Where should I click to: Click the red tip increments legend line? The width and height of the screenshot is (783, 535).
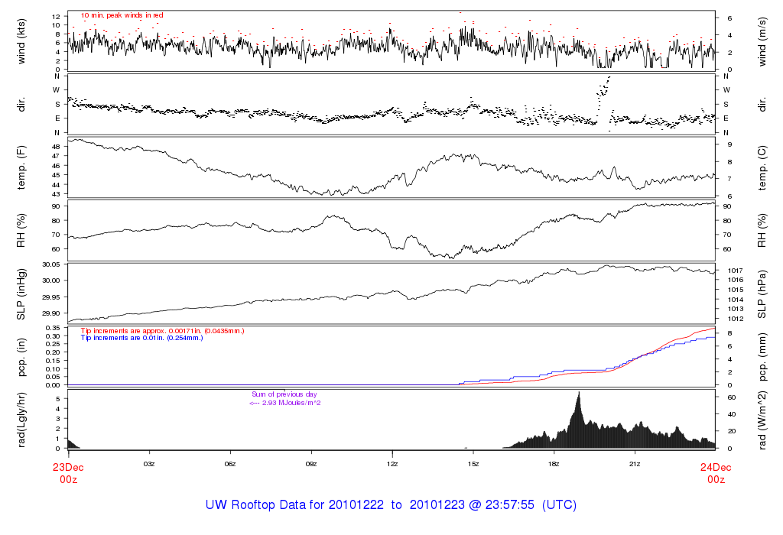click(162, 330)
